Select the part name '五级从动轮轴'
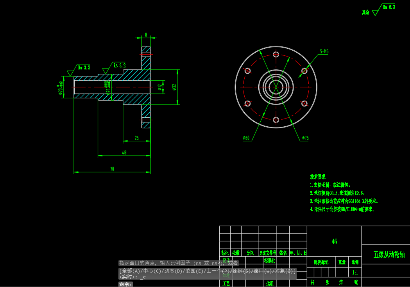The width and height of the screenshot is (410, 287). click(389, 254)
